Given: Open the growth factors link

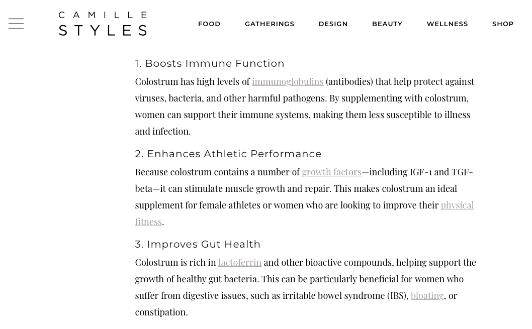Looking at the screenshot, I should (331, 172).
